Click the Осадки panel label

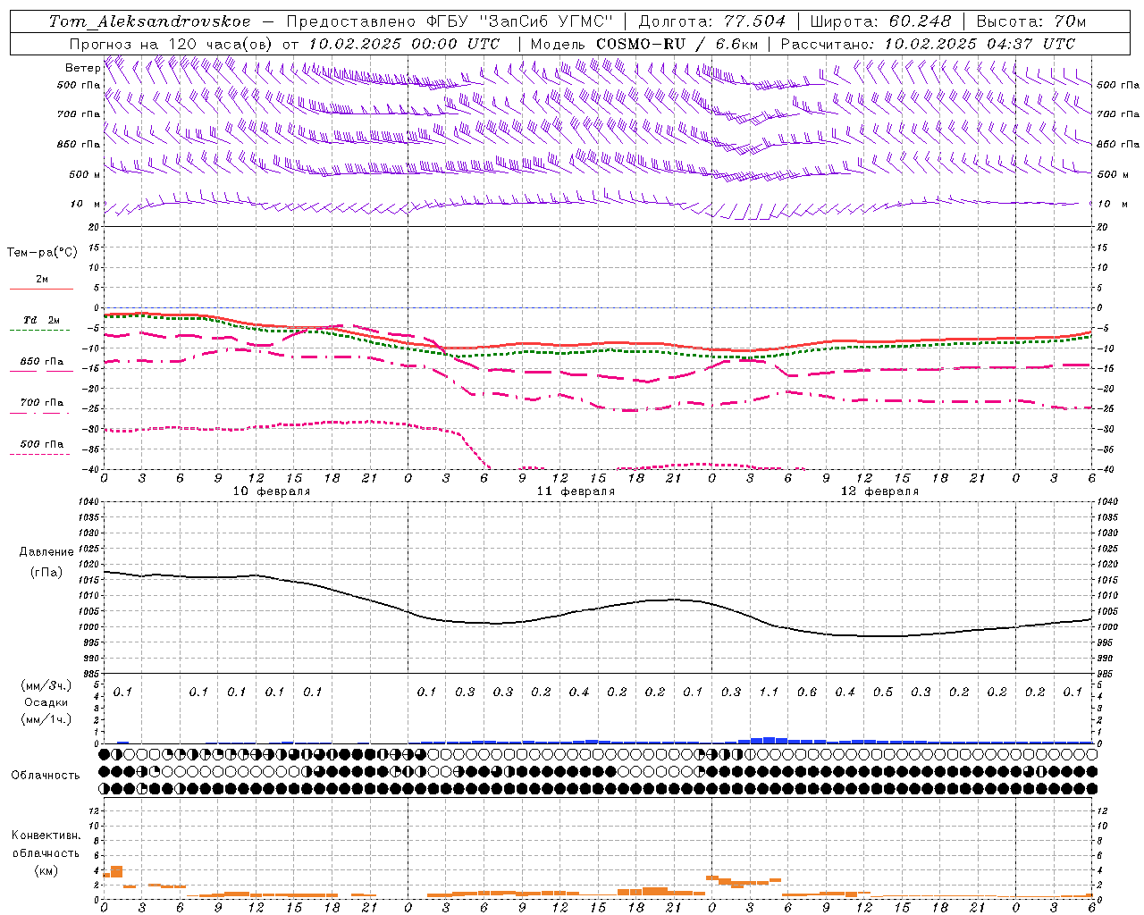coord(46,702)
